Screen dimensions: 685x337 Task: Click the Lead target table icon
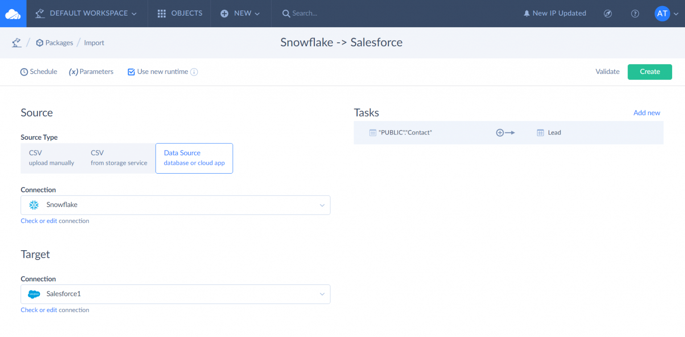click(x=540, y=133)
